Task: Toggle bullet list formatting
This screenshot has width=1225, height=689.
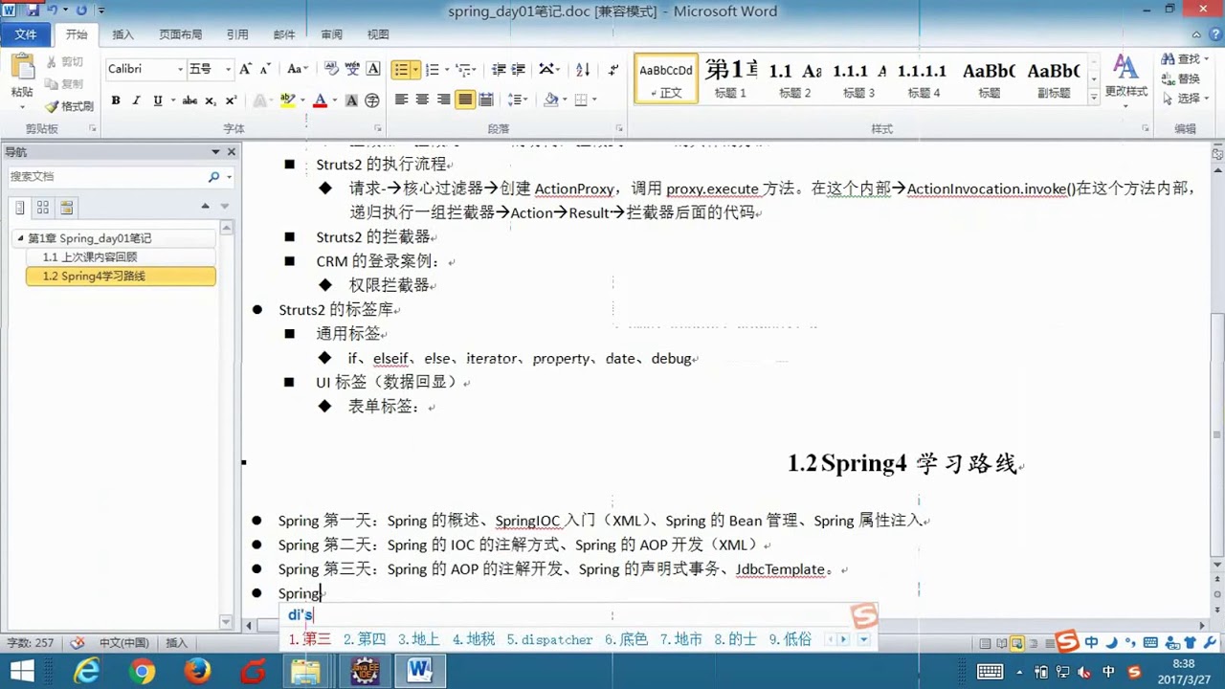Action: click(x=402, y=70)
